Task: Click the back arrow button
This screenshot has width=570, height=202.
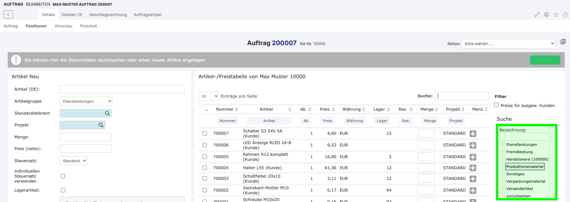Action: [8, 14]
